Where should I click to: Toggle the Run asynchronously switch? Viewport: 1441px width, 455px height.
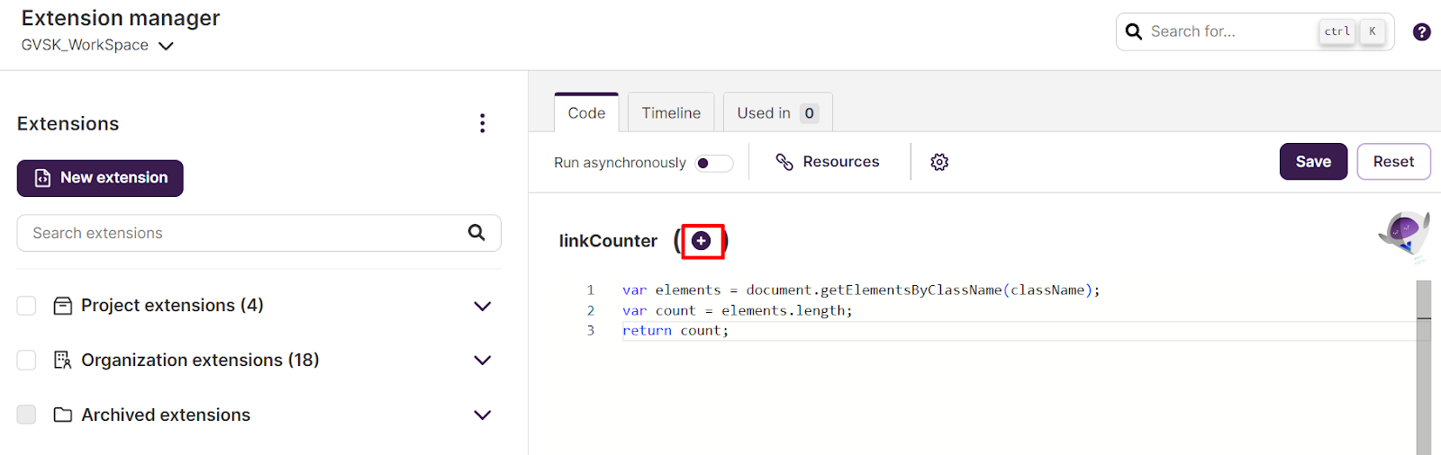point(714,163)
